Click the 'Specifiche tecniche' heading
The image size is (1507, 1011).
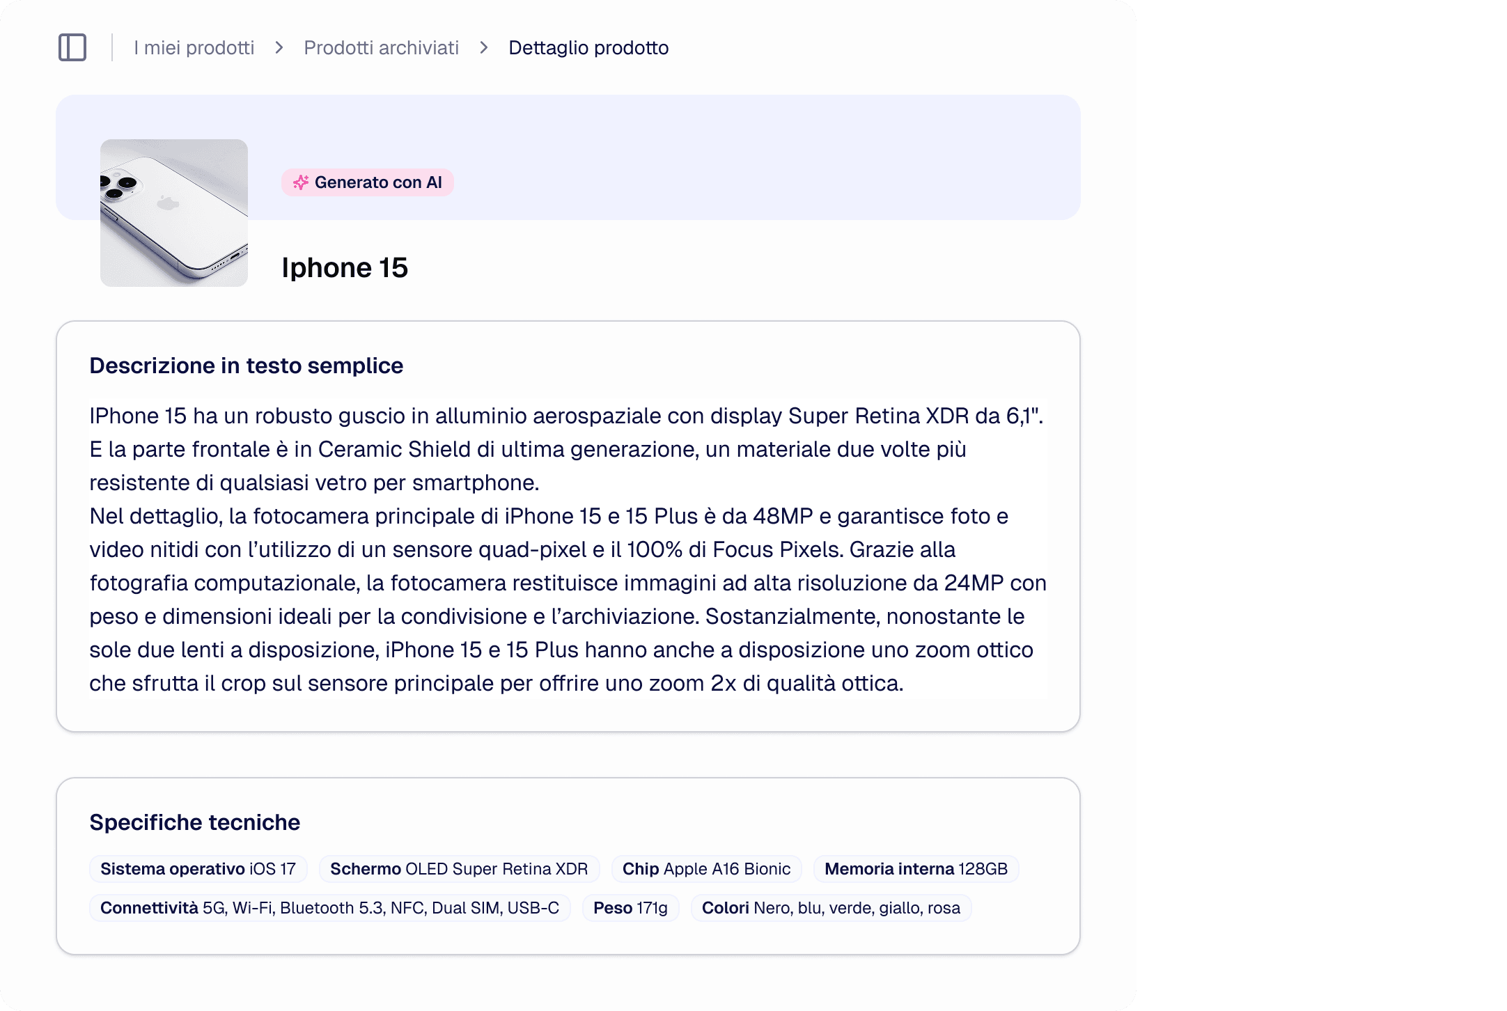tap(194, 822)
